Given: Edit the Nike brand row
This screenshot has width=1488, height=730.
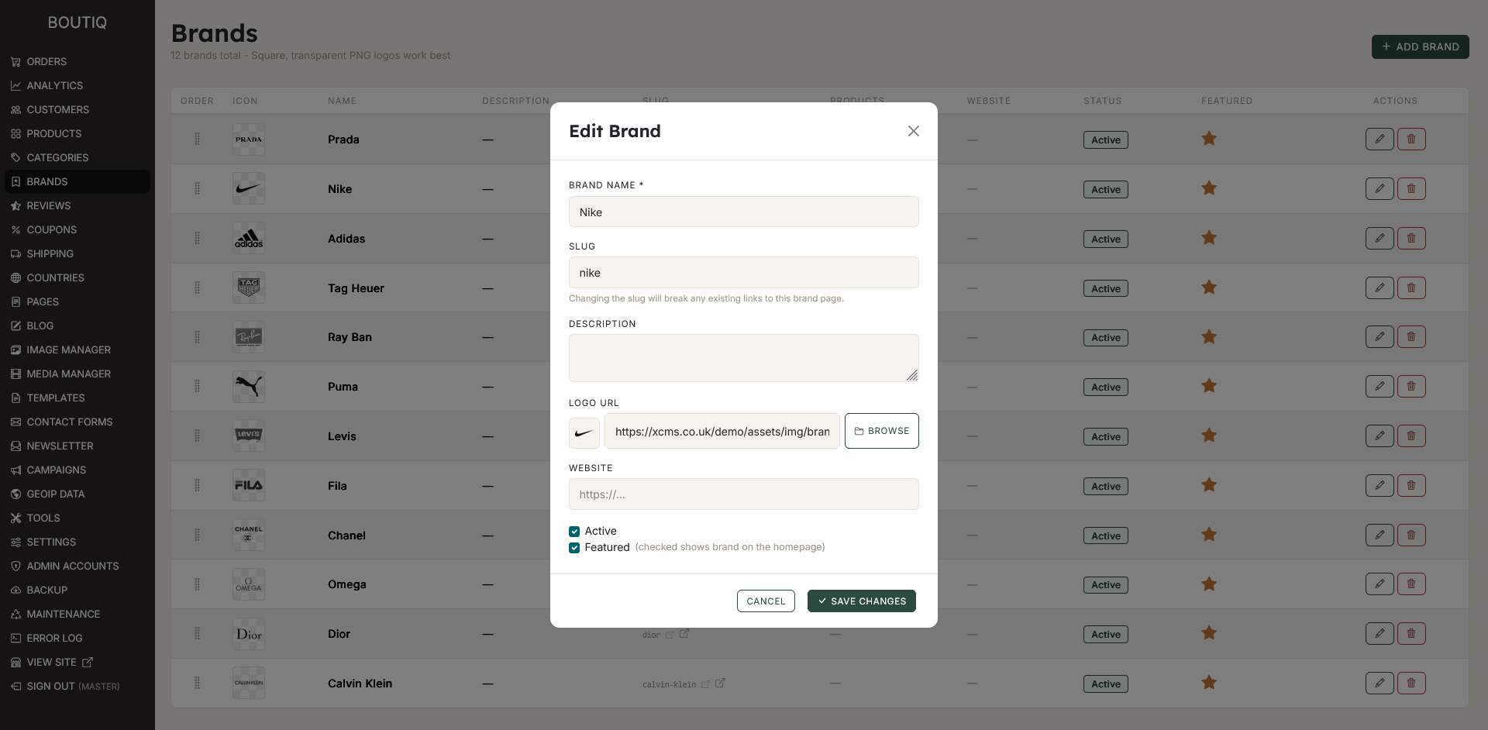Looking at the screenshot, I should click(x=1379, y=189).
